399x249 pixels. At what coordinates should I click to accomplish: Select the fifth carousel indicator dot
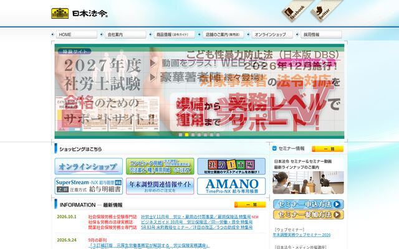(205, 134)
